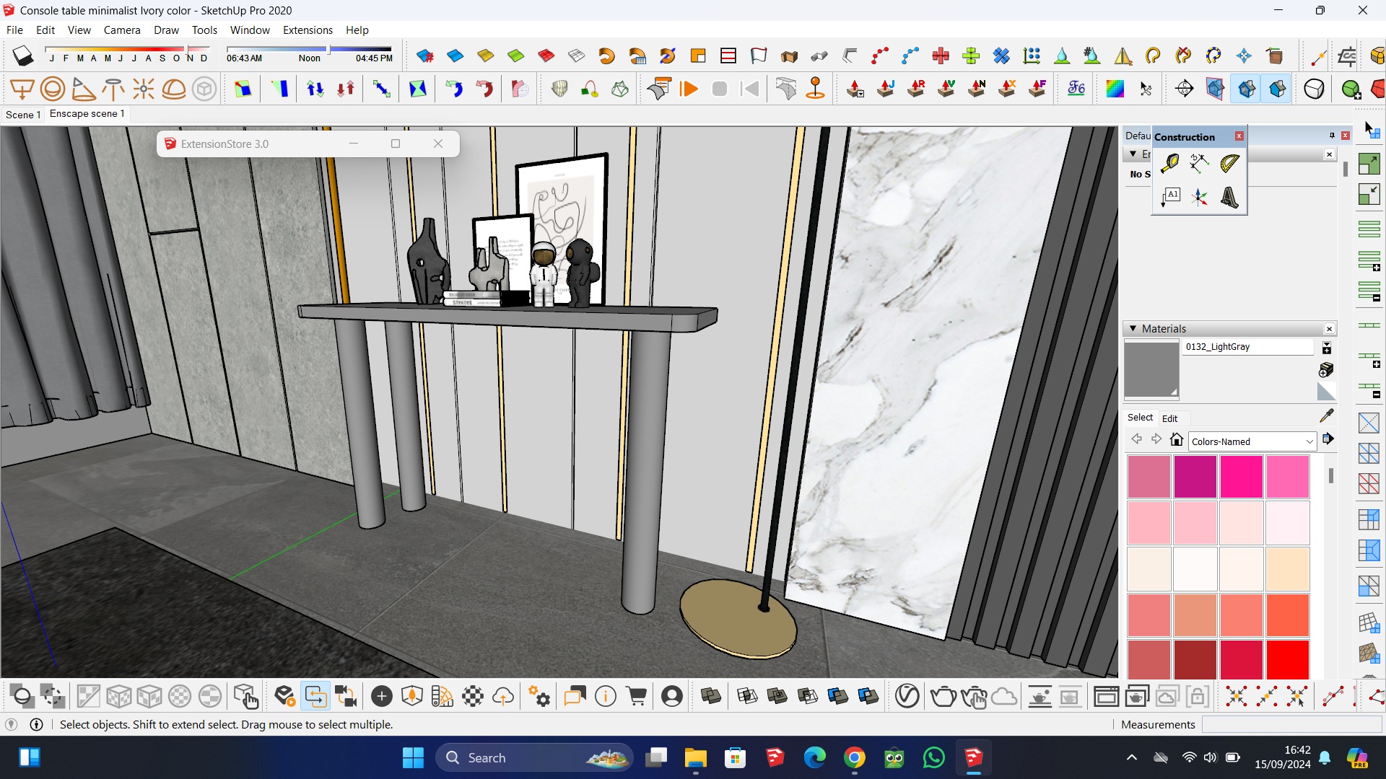Screen dimensions: 1386x779
Task: Pick the deep magenta swatch in top row
Action: pos(1195,476)
